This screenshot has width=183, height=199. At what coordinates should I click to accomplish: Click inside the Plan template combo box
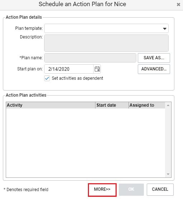106,28
